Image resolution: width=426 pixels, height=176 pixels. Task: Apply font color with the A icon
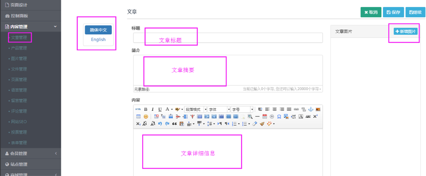coord(167,109)
